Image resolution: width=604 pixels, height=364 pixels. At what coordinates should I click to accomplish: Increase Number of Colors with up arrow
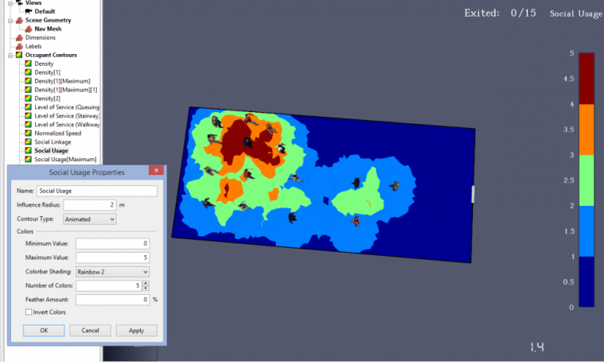tap(145, 283)
